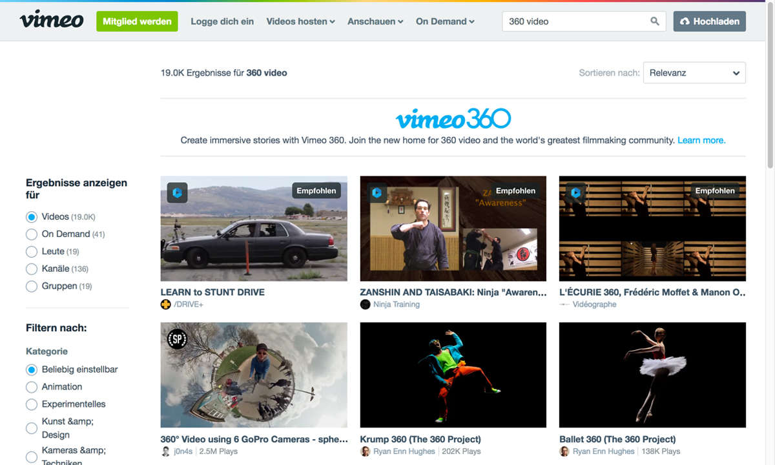This screenshot has height=465, width=775.
Task: Open the 360° Video using 6 GoPro Cameras title
Action: coord(254,439)
